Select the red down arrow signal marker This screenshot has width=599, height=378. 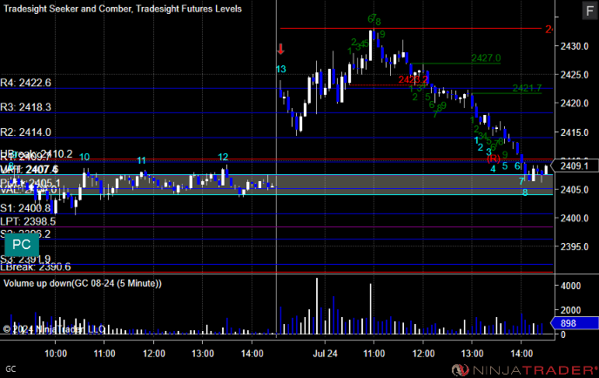coord(280,49)
